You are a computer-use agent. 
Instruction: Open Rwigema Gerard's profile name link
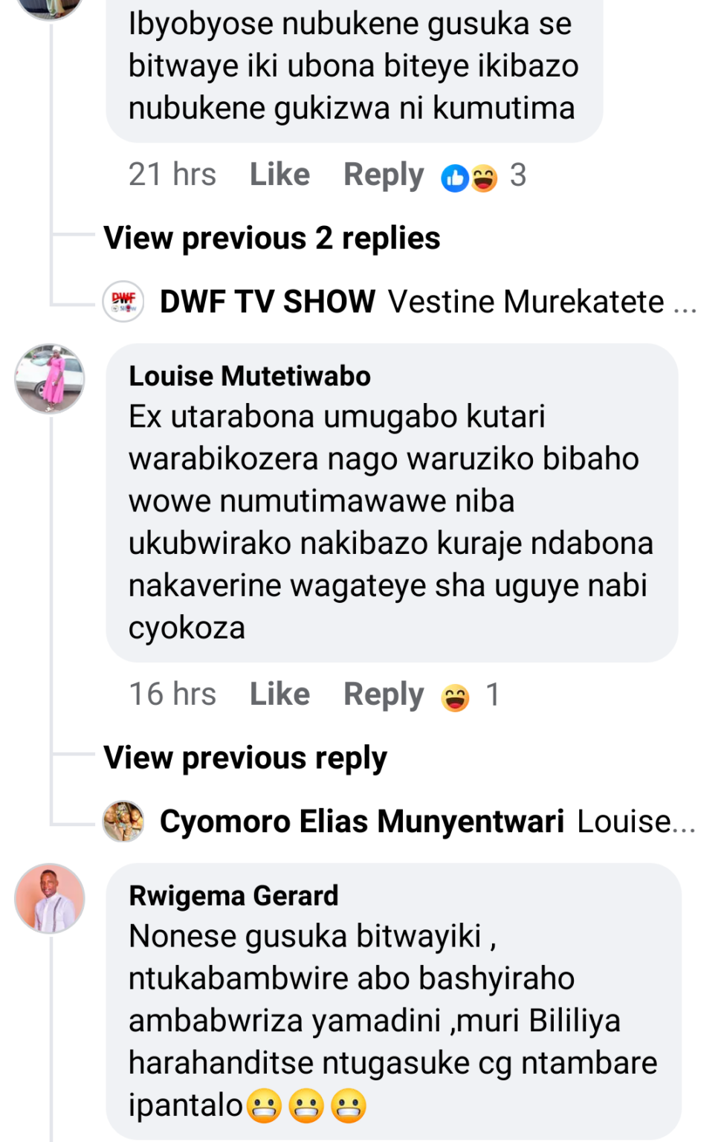pyautogui.click(x=233, y=896)
